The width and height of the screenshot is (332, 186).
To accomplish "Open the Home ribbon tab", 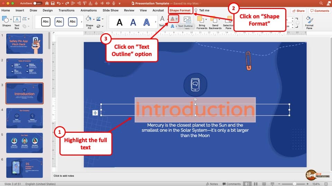I will 6,10.
